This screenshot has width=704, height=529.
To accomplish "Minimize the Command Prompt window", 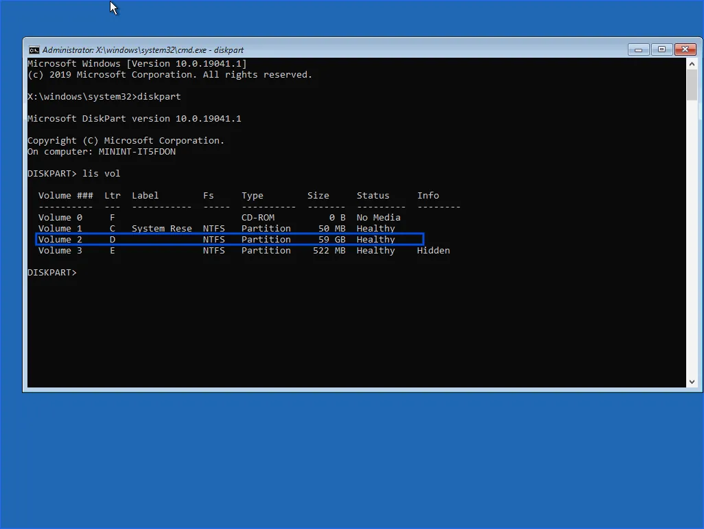I will tap(638, 49).
